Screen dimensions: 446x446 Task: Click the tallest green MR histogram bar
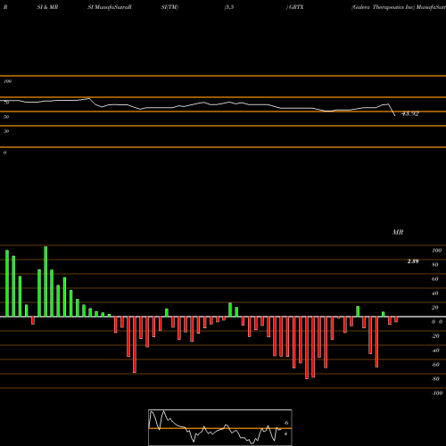point(45,281)
